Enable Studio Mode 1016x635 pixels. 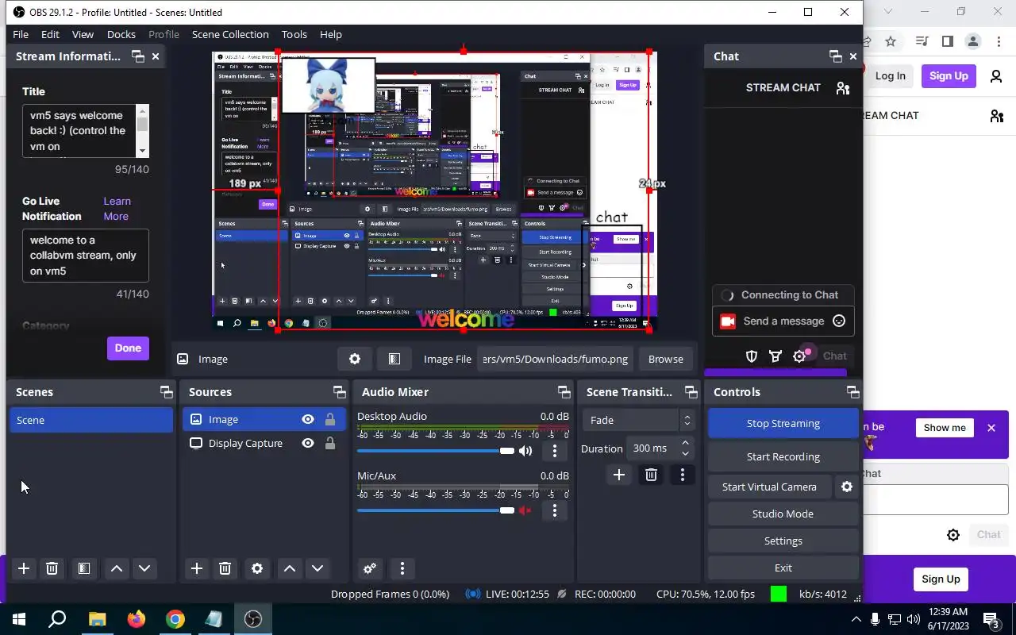pyautogui.click(x=783, y=514)
